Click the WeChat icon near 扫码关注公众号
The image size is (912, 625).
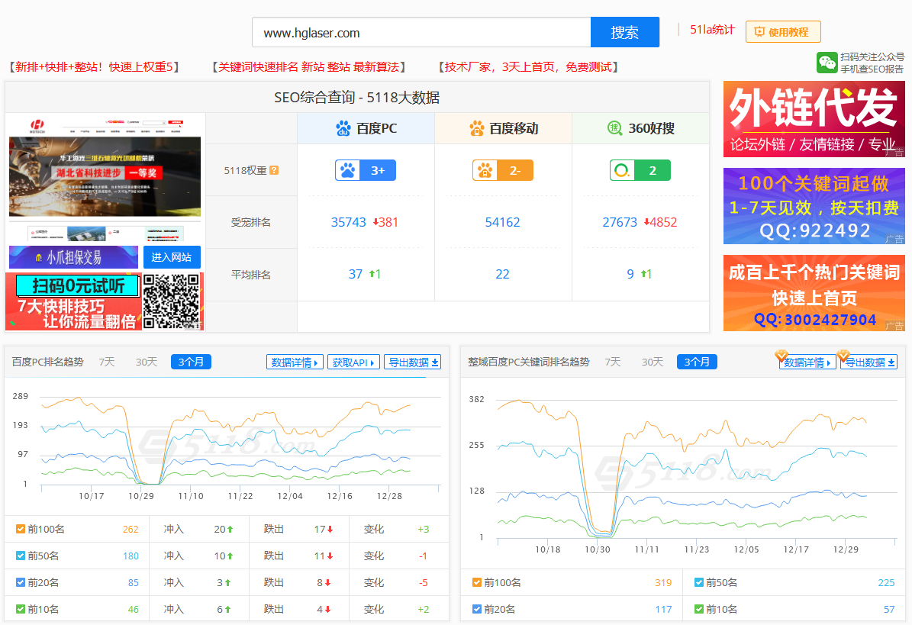[827, 63]
